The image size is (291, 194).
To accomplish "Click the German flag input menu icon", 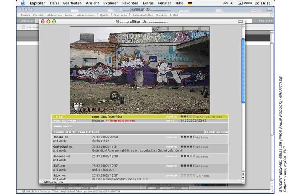I will click(190, 3).
